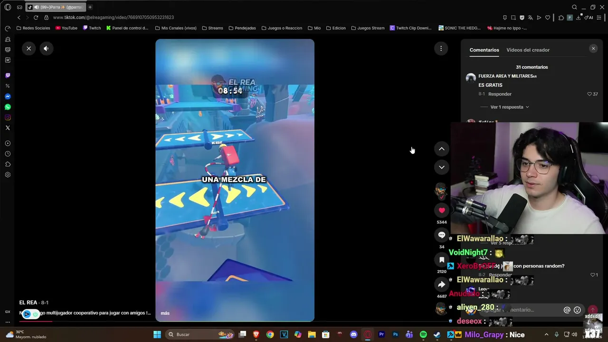
Task: Open the Juegos o Reaccion bookmark folder
Action: click(x=282, y=28)
